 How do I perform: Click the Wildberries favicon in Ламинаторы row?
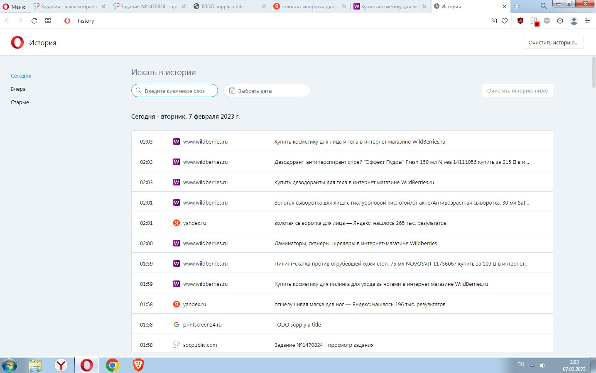click(x=177, y=243)
